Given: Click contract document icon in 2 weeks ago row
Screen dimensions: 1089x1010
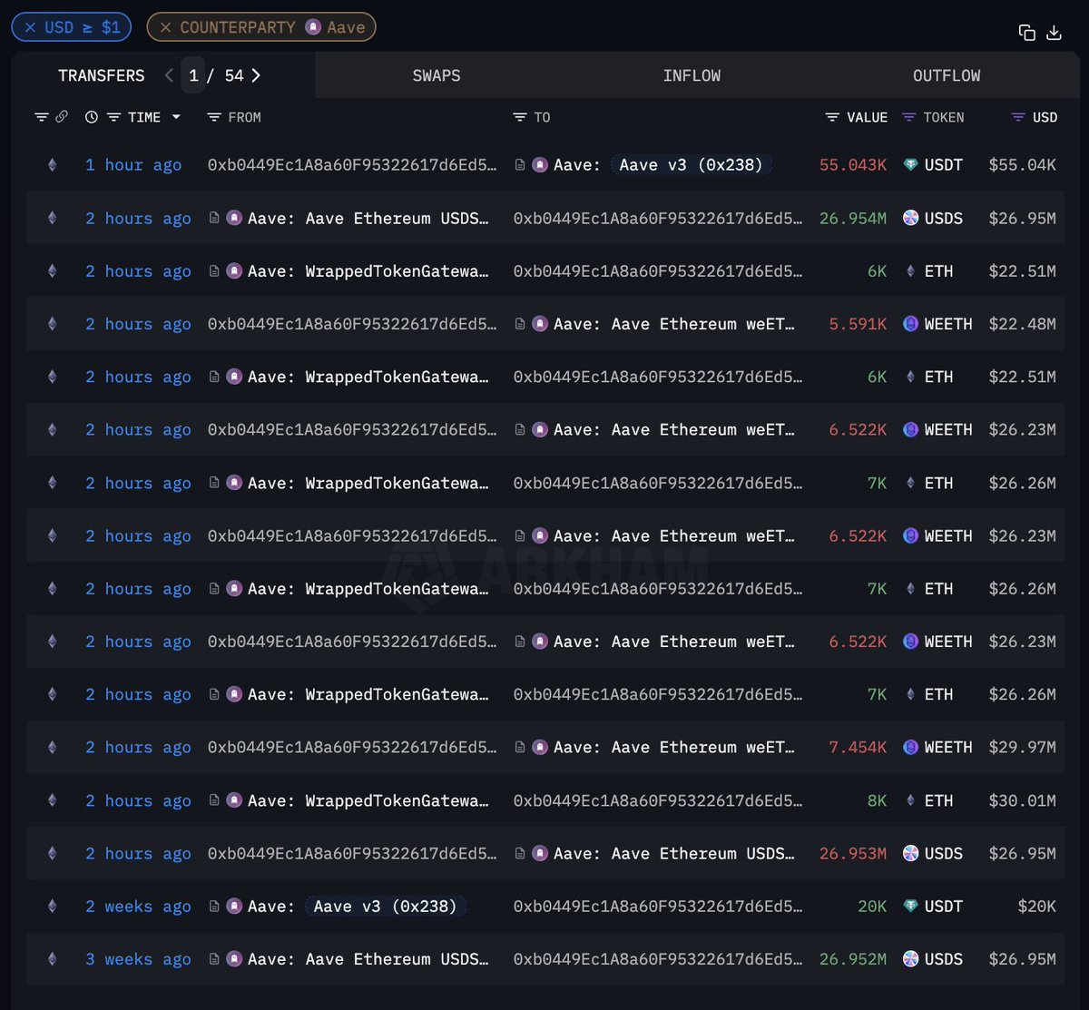Looking at the screenshot, I should tap(214, 907).
